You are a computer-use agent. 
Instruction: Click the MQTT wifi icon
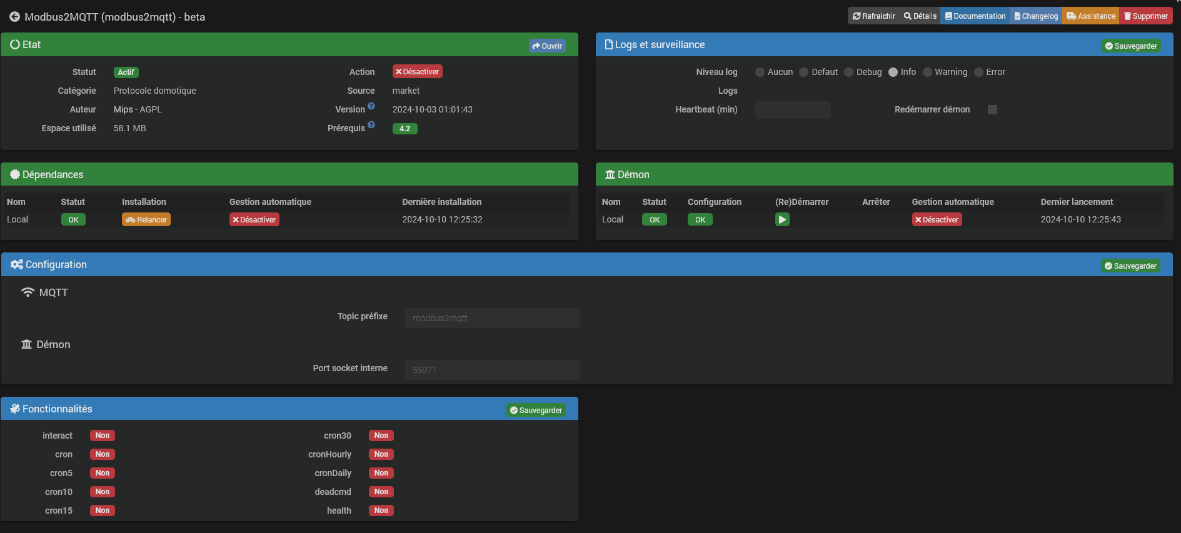28,292
